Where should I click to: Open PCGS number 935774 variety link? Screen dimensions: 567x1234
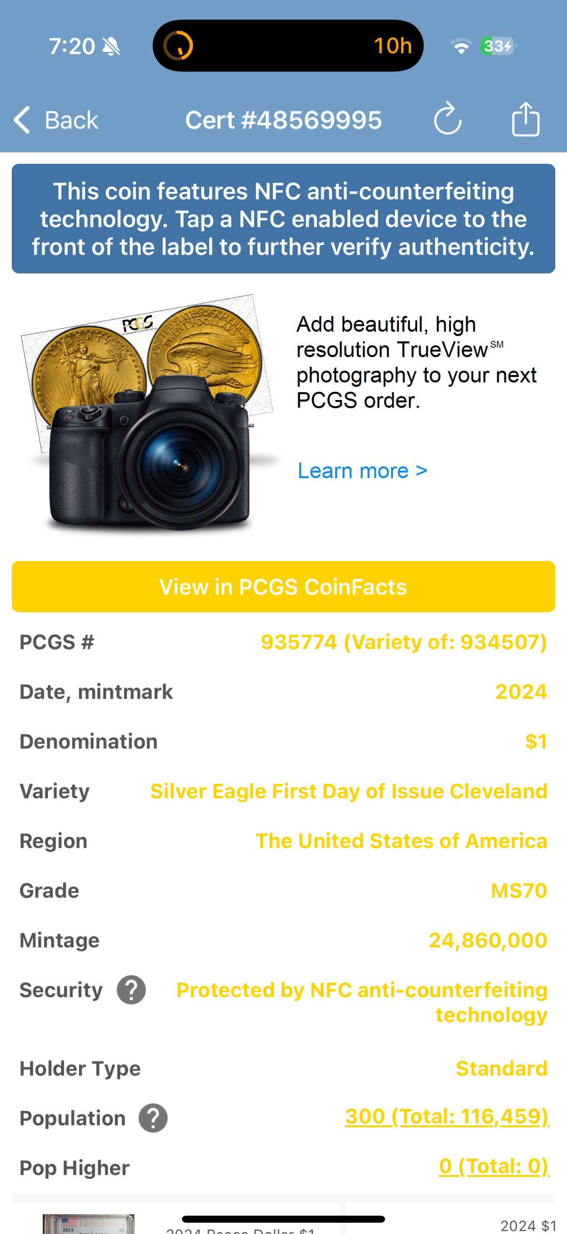tap(403, 642)
